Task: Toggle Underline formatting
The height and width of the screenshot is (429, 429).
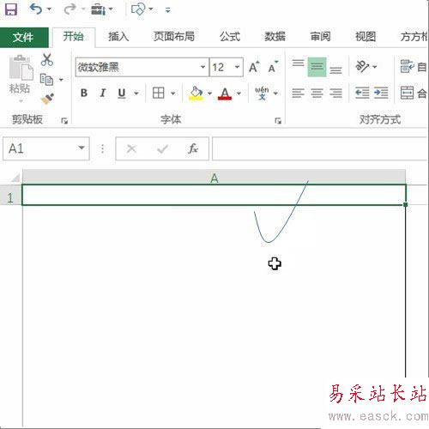Action: (122, 93)
